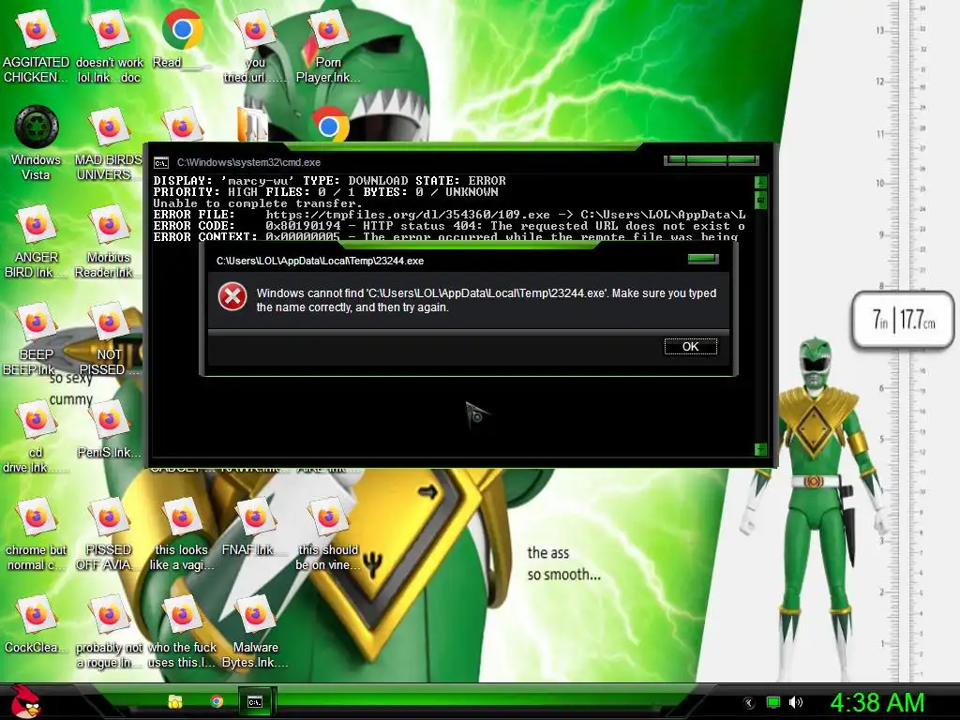The image size is (960, 720).
Task: Open the 'doesn't work lol.lnk' shortcut
Action: click(x=109, y=48)
